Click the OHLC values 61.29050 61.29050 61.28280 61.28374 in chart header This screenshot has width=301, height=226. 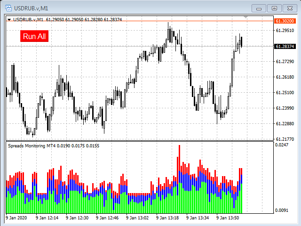pos(84,20)
